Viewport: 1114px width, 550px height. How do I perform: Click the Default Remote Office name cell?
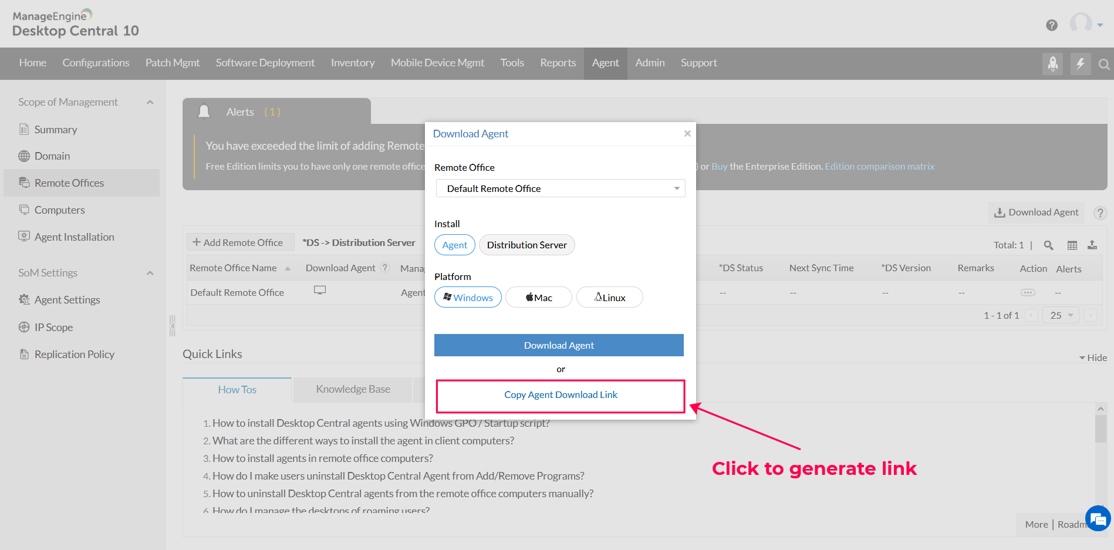[x=237, y=292]
